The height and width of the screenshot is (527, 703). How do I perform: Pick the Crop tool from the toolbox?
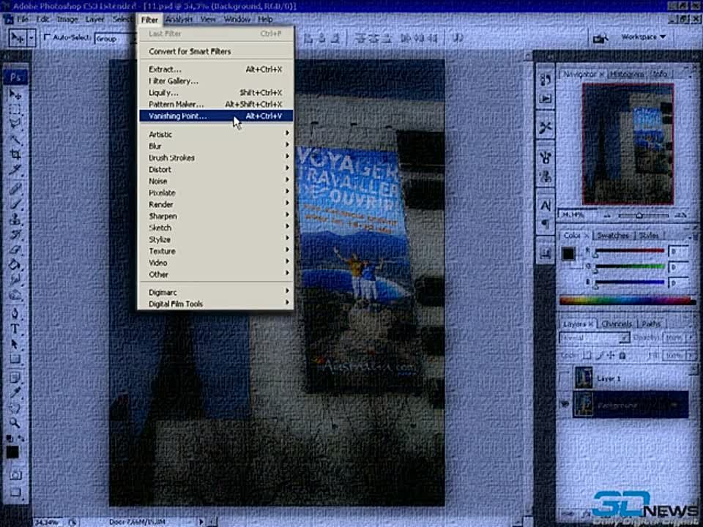coord(15,154)
